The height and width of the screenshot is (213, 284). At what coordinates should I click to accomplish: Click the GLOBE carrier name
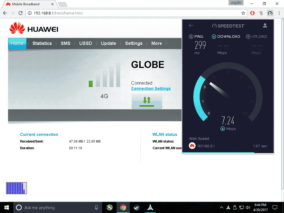(x=148, y=64)
